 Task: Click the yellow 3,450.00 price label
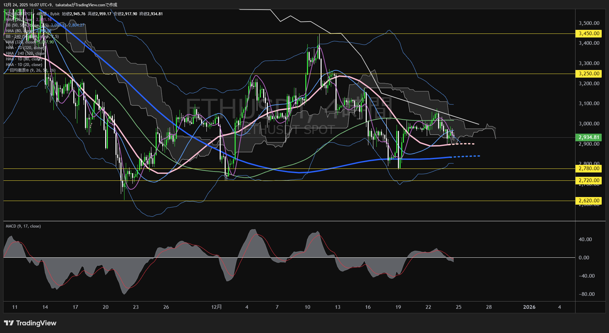tap(589, 33)
